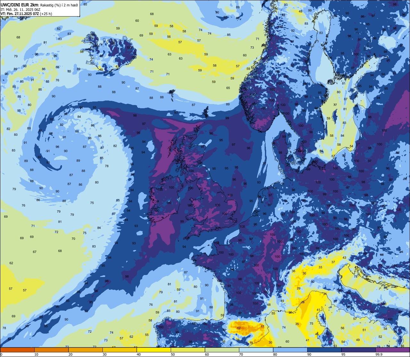Click the legend swatch between 20 and 30
Screen dimensions: 410x357
86,350
